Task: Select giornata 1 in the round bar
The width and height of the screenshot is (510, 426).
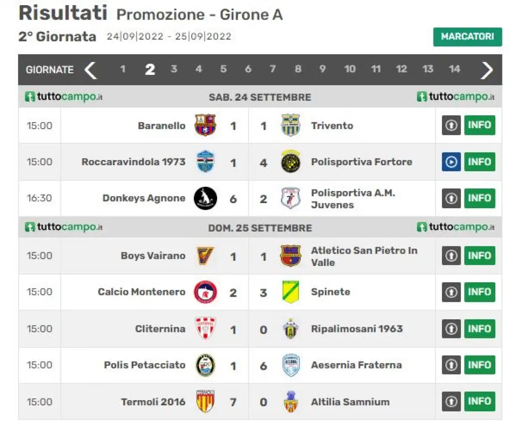Action: coord(123,69)
